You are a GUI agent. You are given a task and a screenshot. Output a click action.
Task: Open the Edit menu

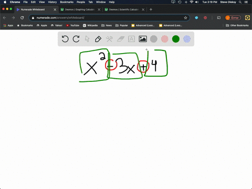coord(33,2)
